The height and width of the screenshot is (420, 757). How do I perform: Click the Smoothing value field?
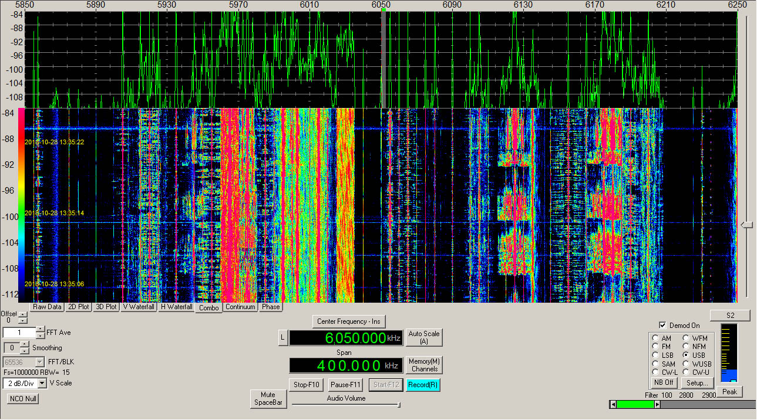(11, 348)
